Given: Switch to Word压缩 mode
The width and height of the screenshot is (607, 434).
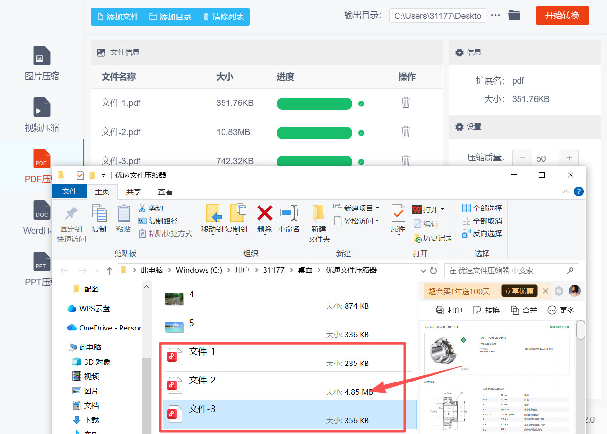Looking at the screenshot, I should pos(41,218).
